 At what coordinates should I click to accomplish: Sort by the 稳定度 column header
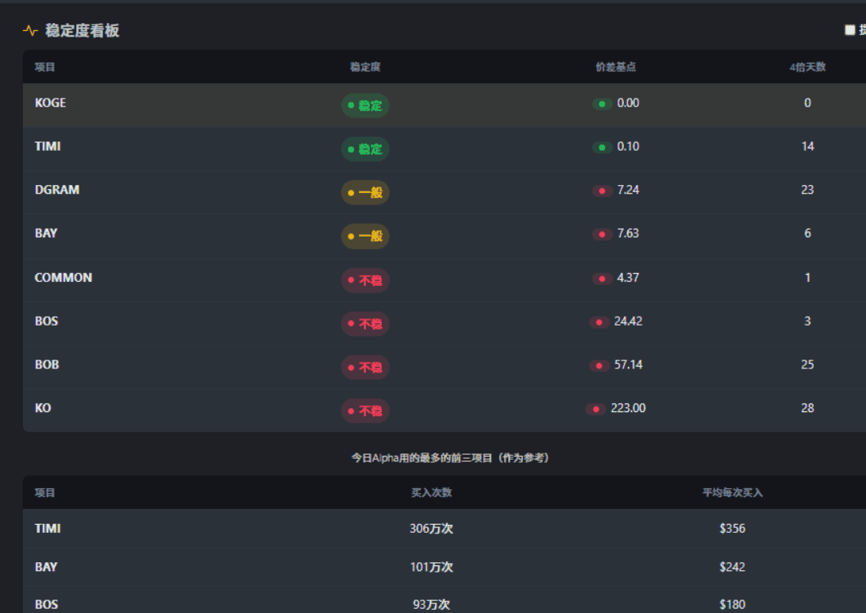(x=365, y=67)
